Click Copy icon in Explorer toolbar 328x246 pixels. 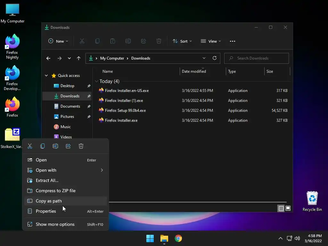(x=97, y=41)
